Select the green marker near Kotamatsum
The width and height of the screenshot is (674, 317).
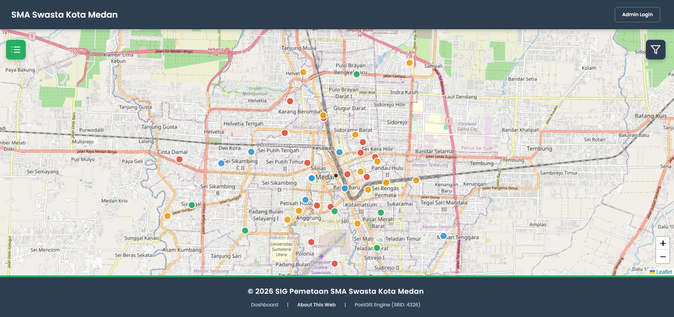coord(334,211)
